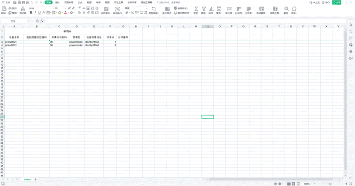Click the Freeze Panes icon
Viewport: 355px width, 186px height.
click(262, 9)
